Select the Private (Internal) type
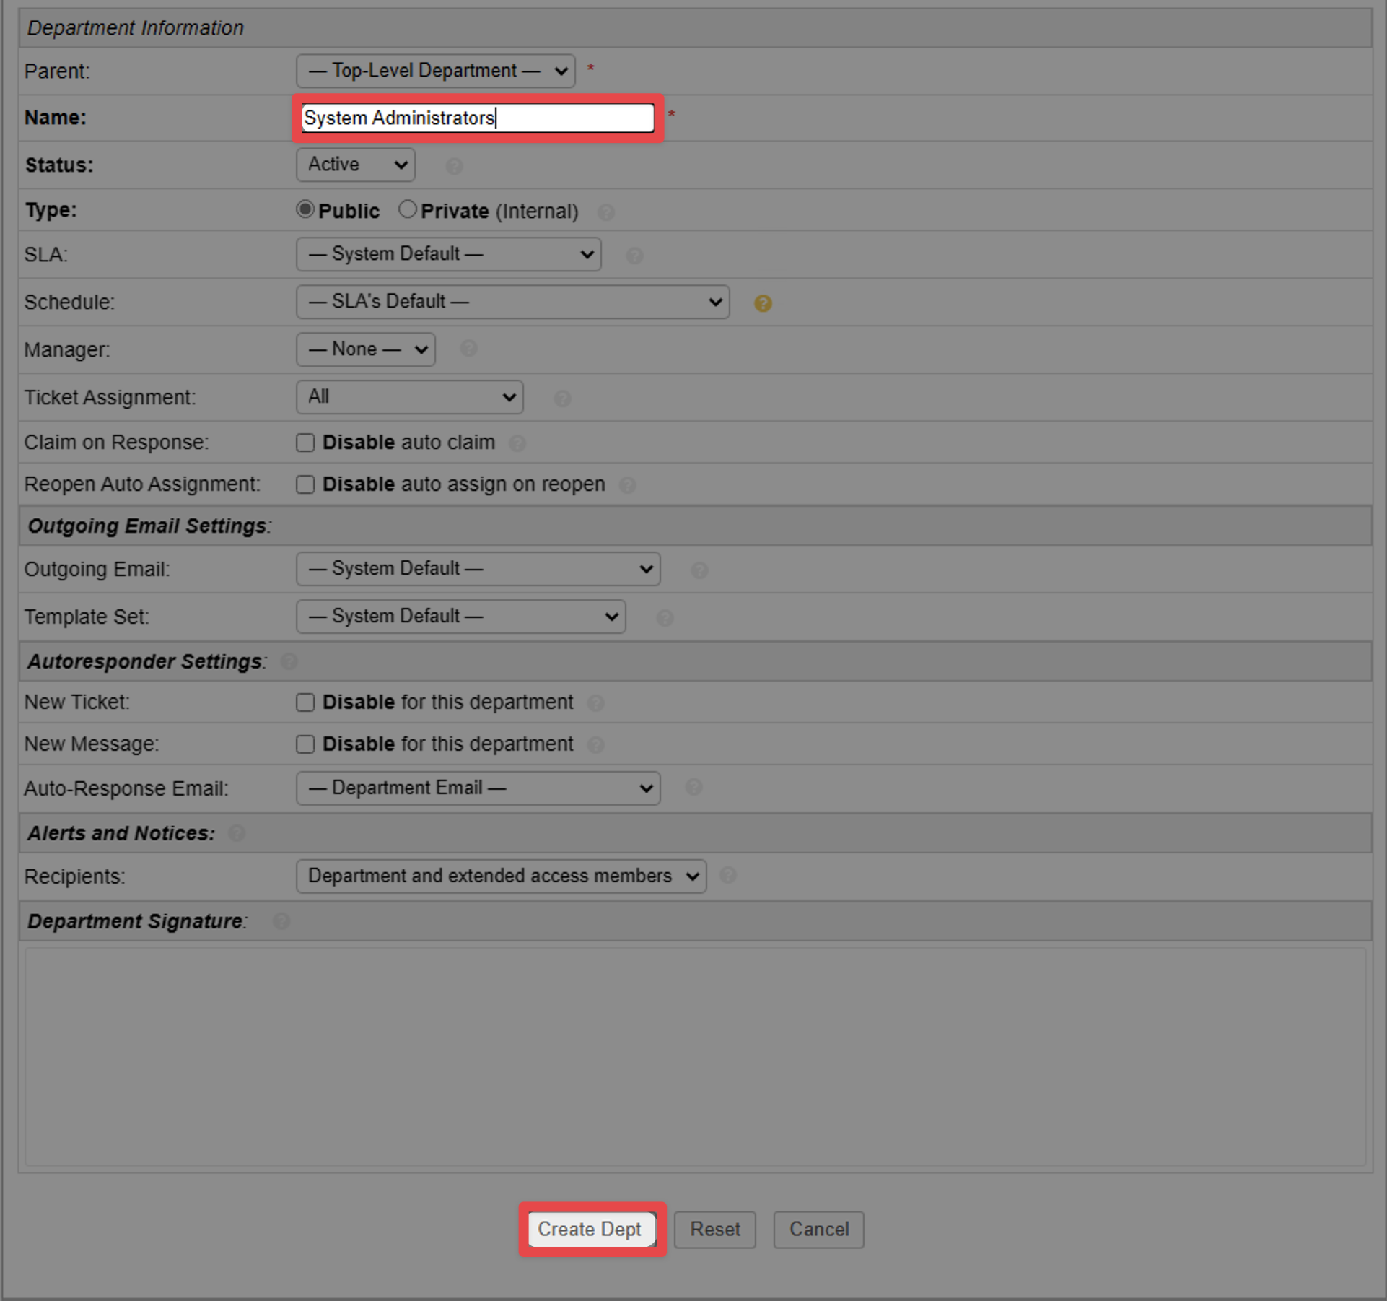 [x=407, y=209]
